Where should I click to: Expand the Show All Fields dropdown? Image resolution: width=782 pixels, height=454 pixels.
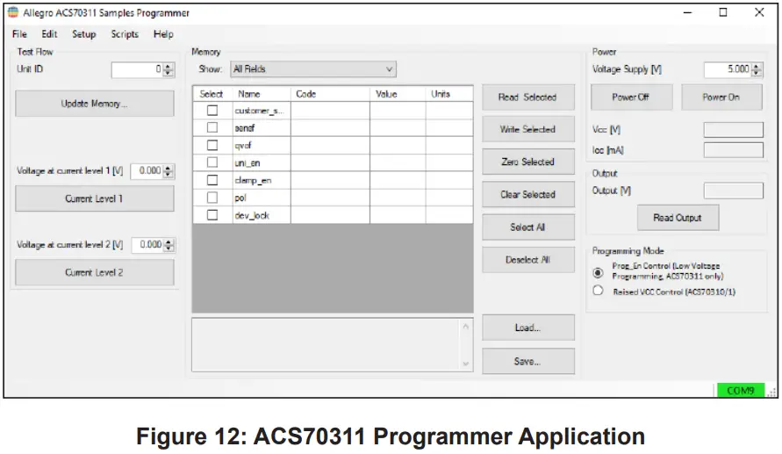tap(313, 68)
